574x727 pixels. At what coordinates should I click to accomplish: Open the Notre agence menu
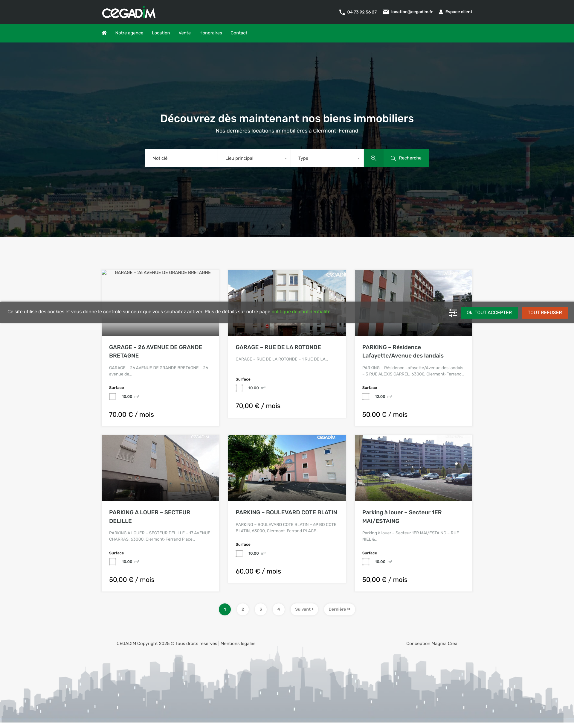pyautogui.click(x=129, y=33)
